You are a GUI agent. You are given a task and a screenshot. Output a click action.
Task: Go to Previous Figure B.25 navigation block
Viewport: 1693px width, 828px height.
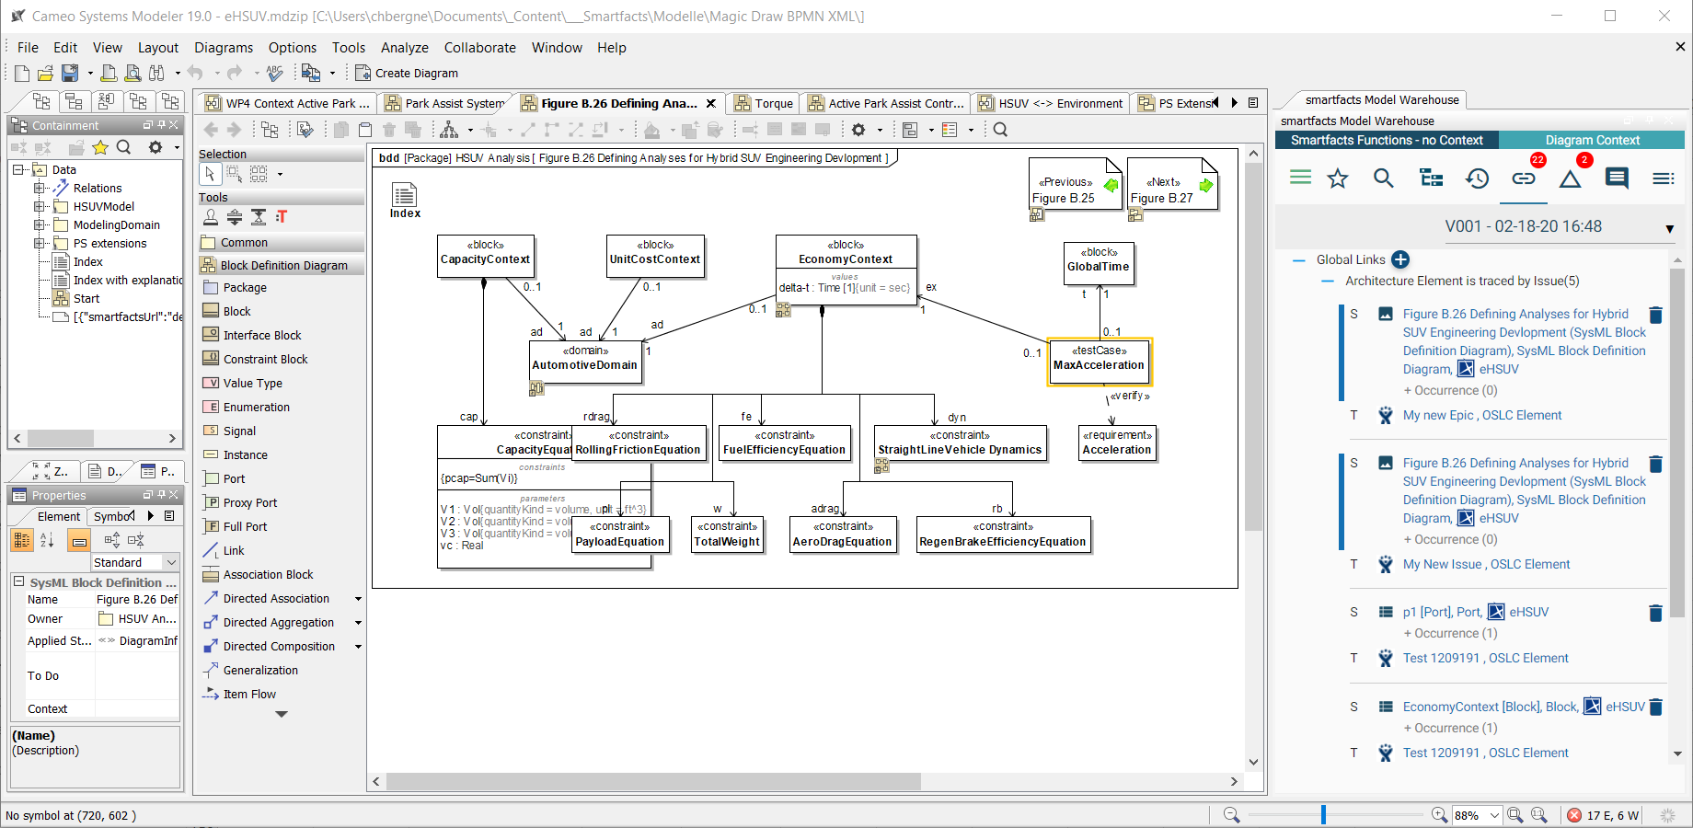(1075, 185)
